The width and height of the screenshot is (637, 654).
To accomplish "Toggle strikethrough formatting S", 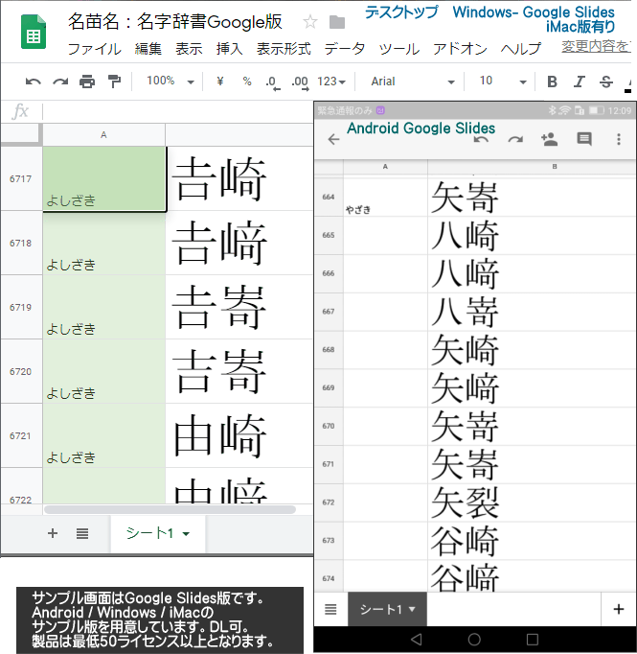I will click(606, 82).
